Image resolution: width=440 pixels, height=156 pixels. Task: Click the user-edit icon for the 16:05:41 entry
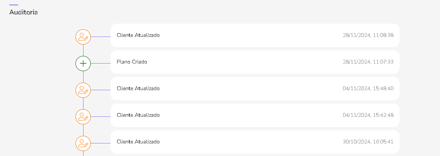pos(83,143)
